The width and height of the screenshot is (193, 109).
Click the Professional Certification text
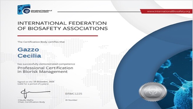tap(45, 68)
